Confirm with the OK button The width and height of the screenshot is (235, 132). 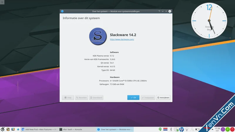pyautogui.click(x=133, y=98)
